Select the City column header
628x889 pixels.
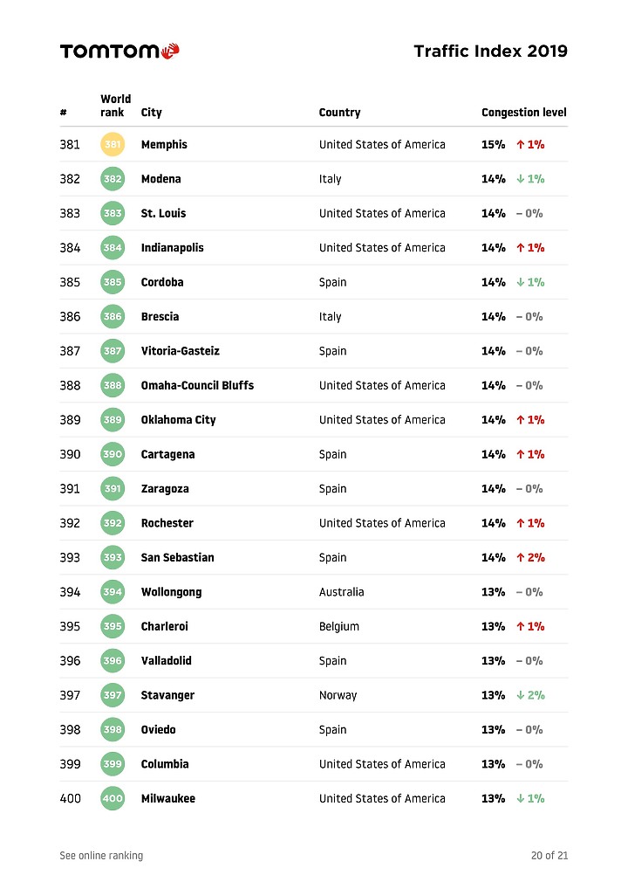[x=151, y=113]
